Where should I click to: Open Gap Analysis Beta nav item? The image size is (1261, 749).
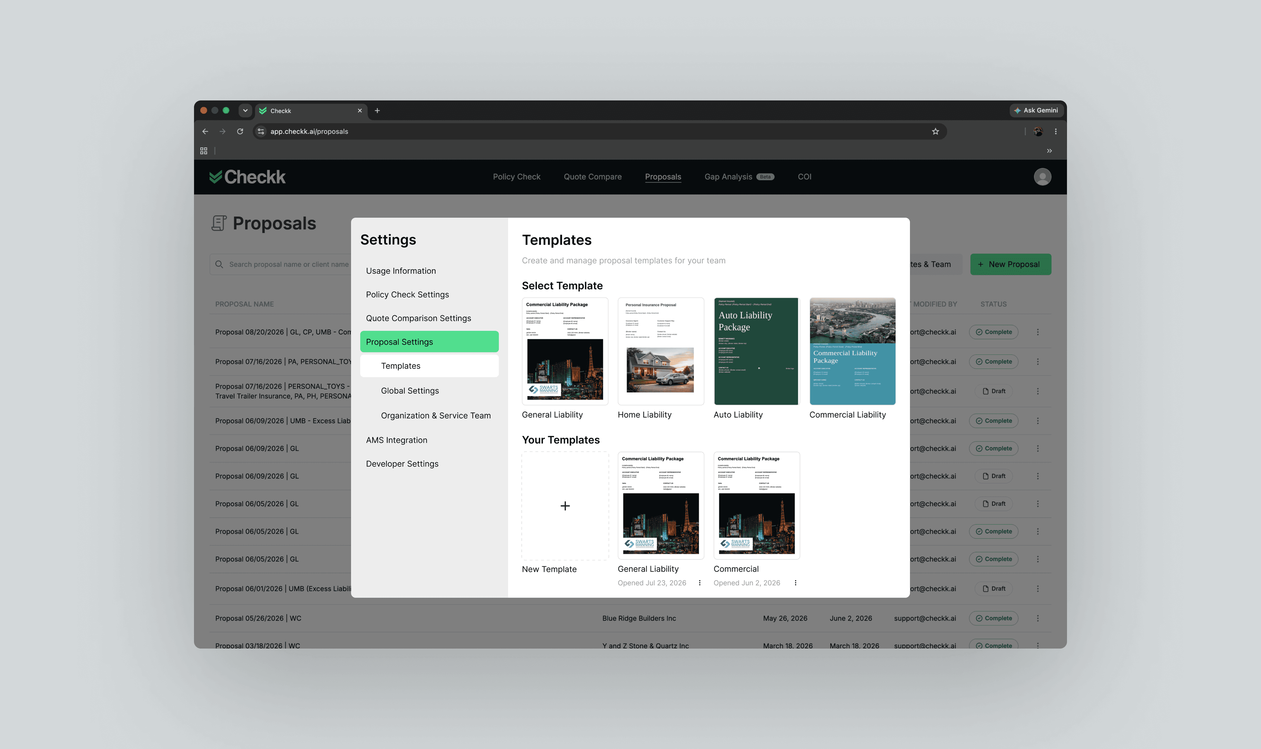(x=739, y=177)
